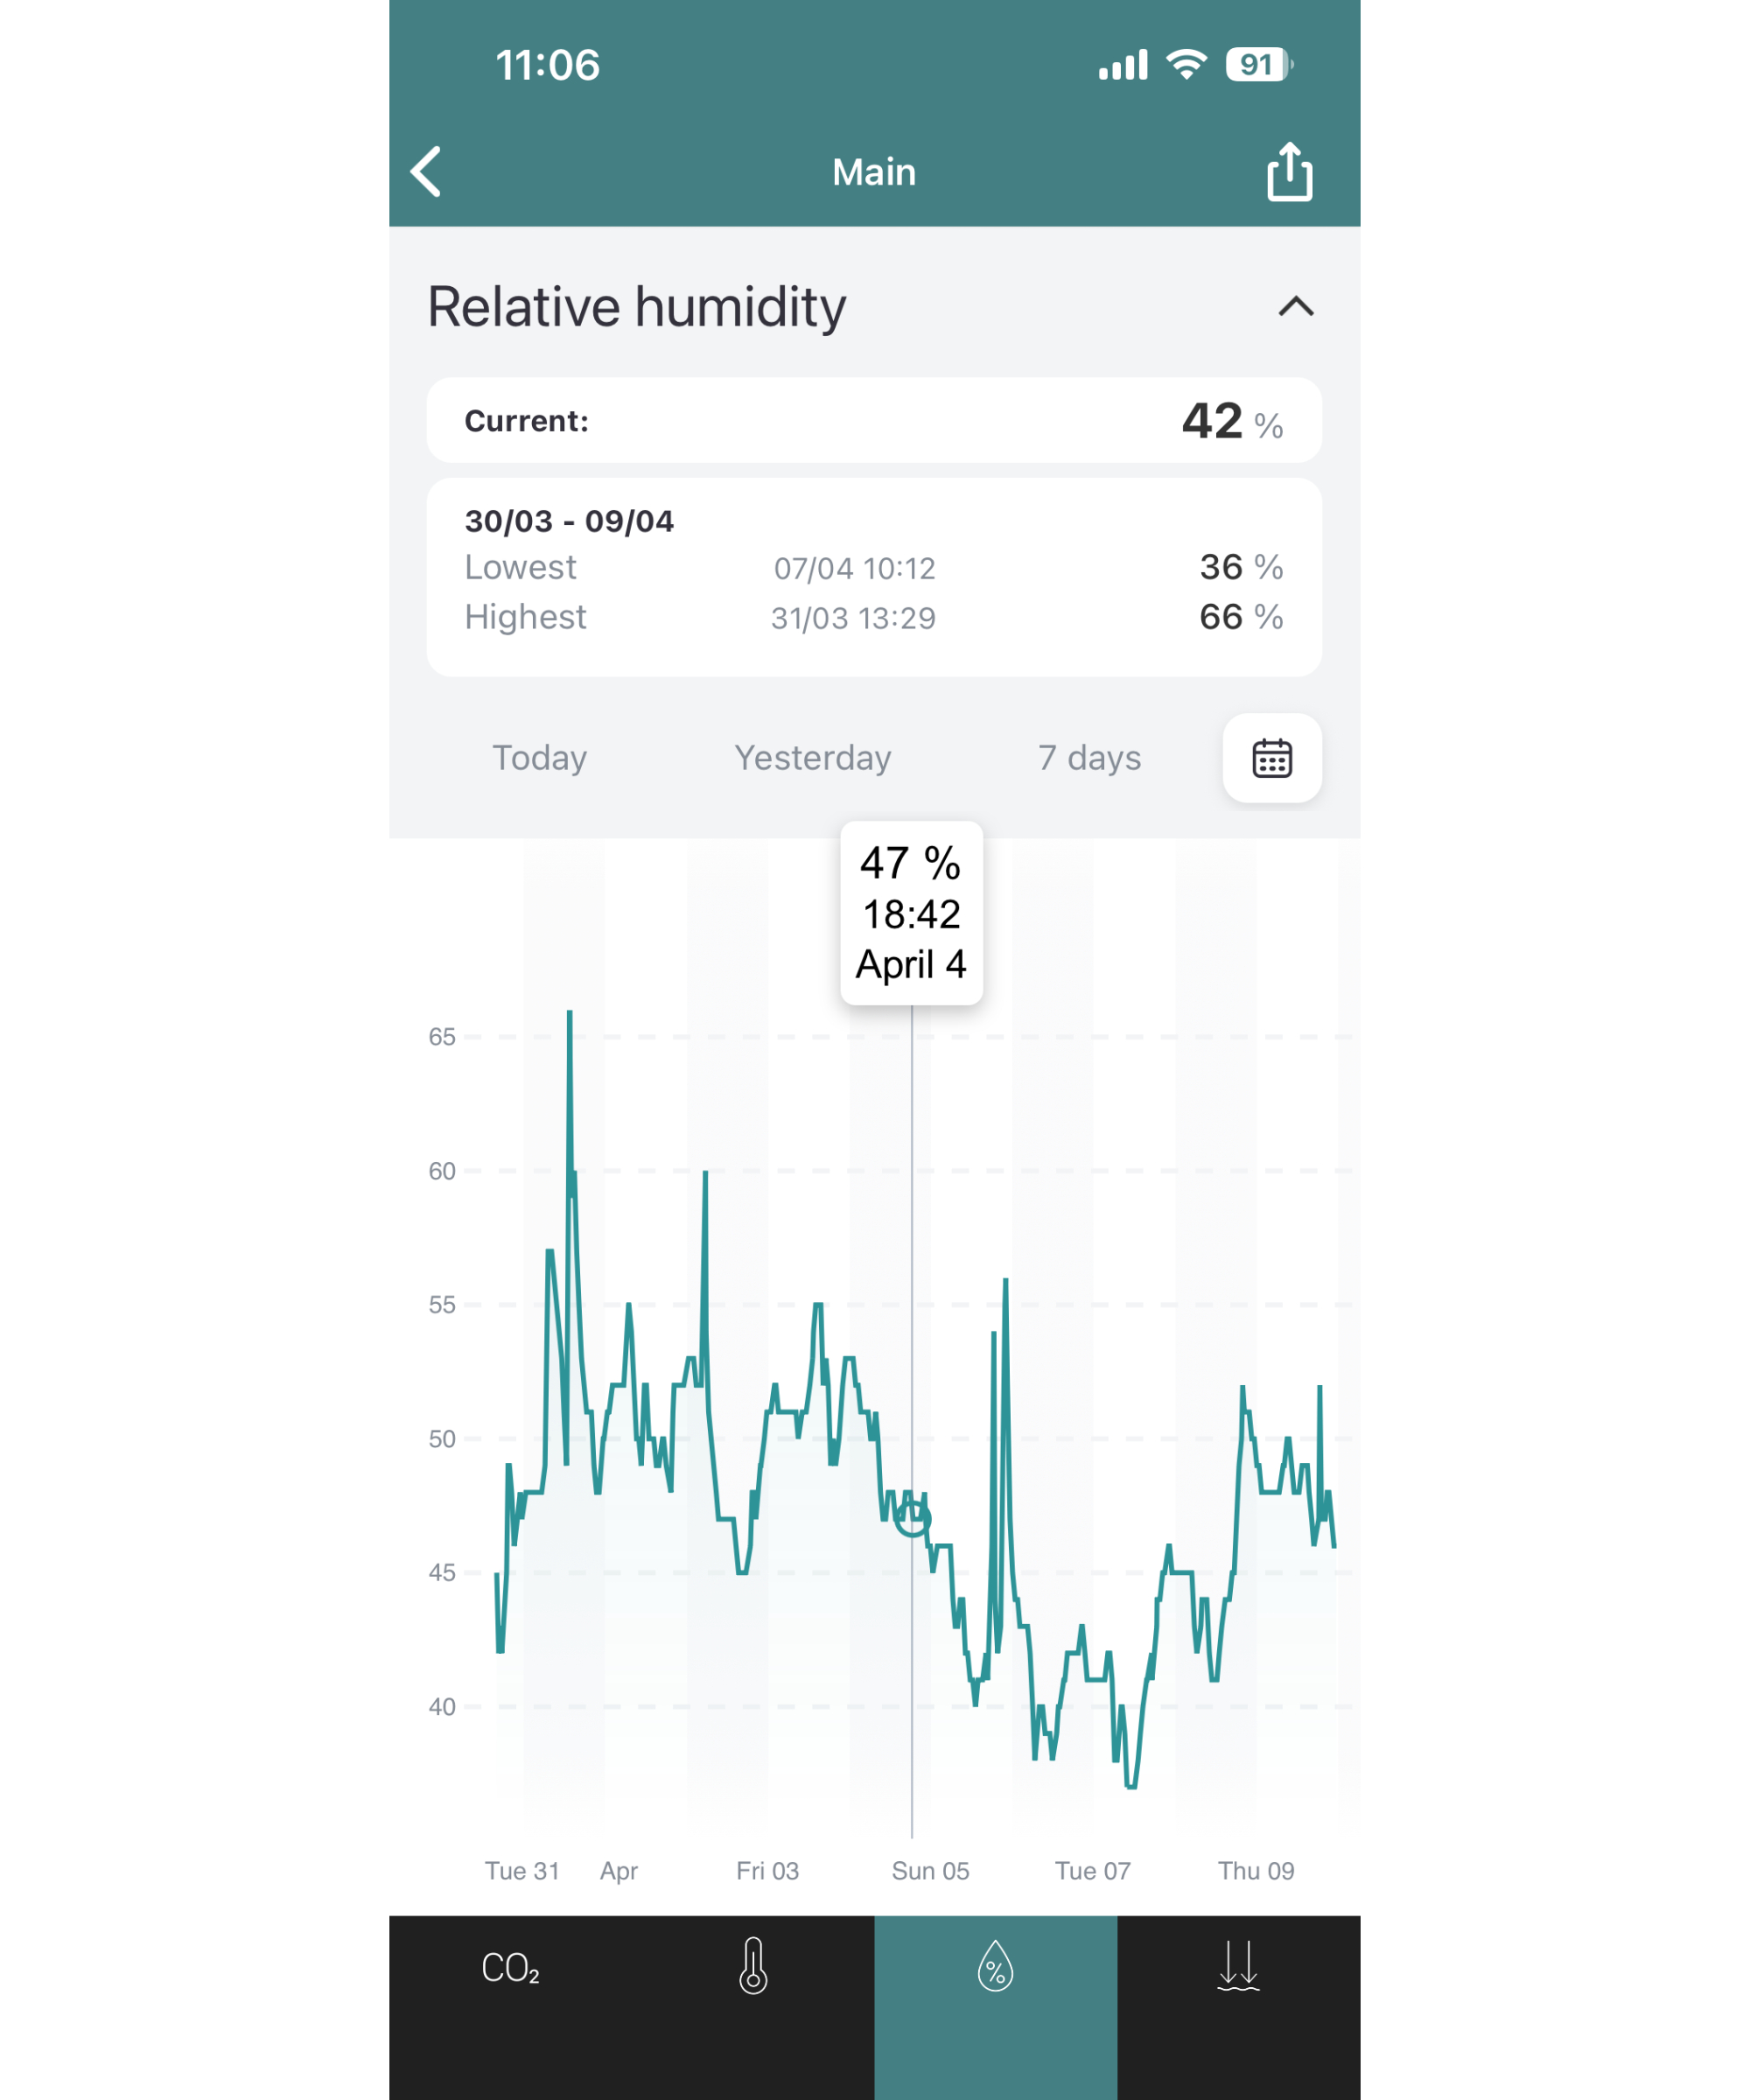Open the radon measurement icon
The image size is (1750, 2100).
(1240, 1968)
